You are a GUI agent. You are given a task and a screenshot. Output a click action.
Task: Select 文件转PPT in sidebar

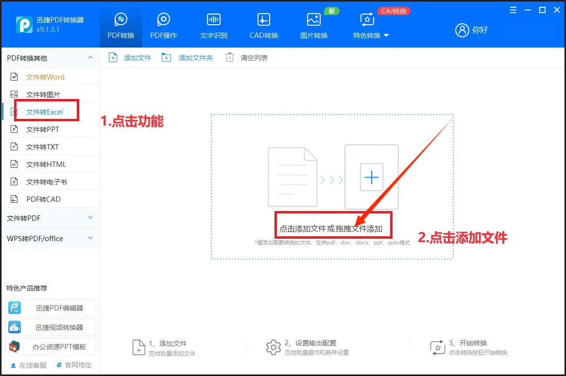click(x=43, y=130)
